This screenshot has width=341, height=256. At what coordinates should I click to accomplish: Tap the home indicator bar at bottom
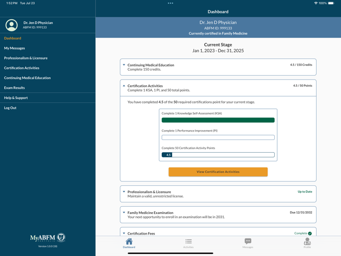click(x=170, y=253)
